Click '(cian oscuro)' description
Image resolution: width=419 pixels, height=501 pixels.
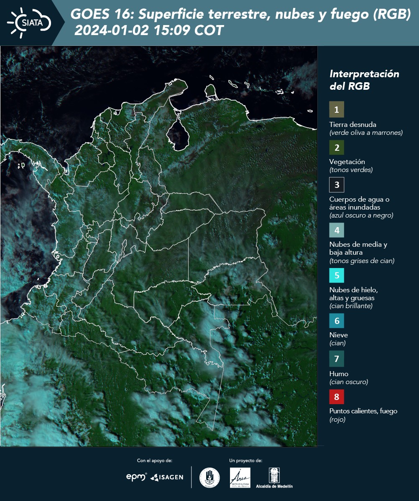tap(349, 382)
